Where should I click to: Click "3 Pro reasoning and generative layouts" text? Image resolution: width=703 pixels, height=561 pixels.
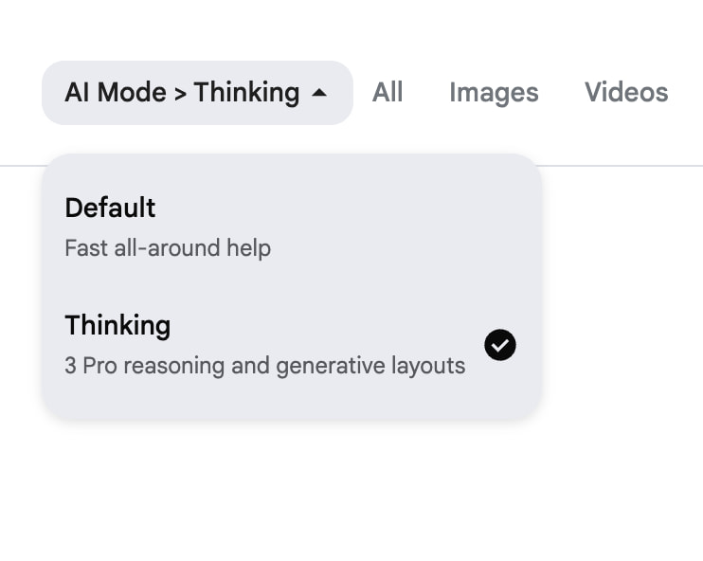[264, 366]
